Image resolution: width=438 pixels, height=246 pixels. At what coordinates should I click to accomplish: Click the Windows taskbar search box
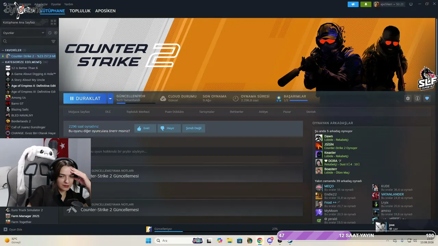click(x=179, y=241)
